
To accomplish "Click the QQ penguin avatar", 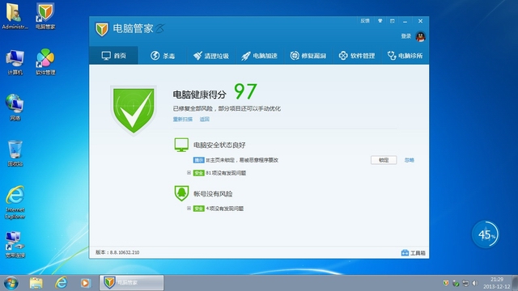I will (421, 36).
